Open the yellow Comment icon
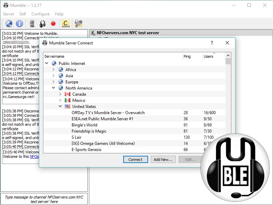This screenshot has height=205, width=273. pos(66,23)
